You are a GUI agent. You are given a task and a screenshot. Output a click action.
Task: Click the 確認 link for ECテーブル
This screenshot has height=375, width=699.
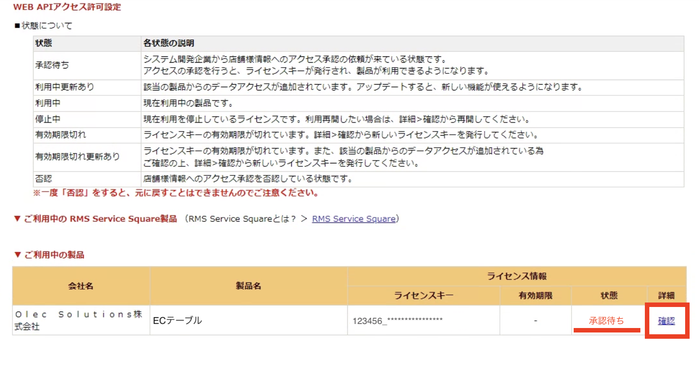[x=666, y=321]
